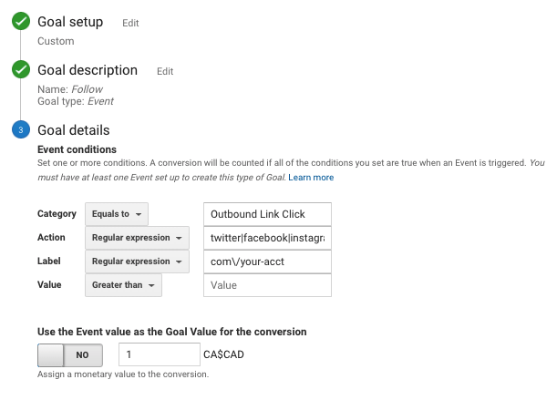Open the Action 'Regular expression' dropdown

[137, 238]
